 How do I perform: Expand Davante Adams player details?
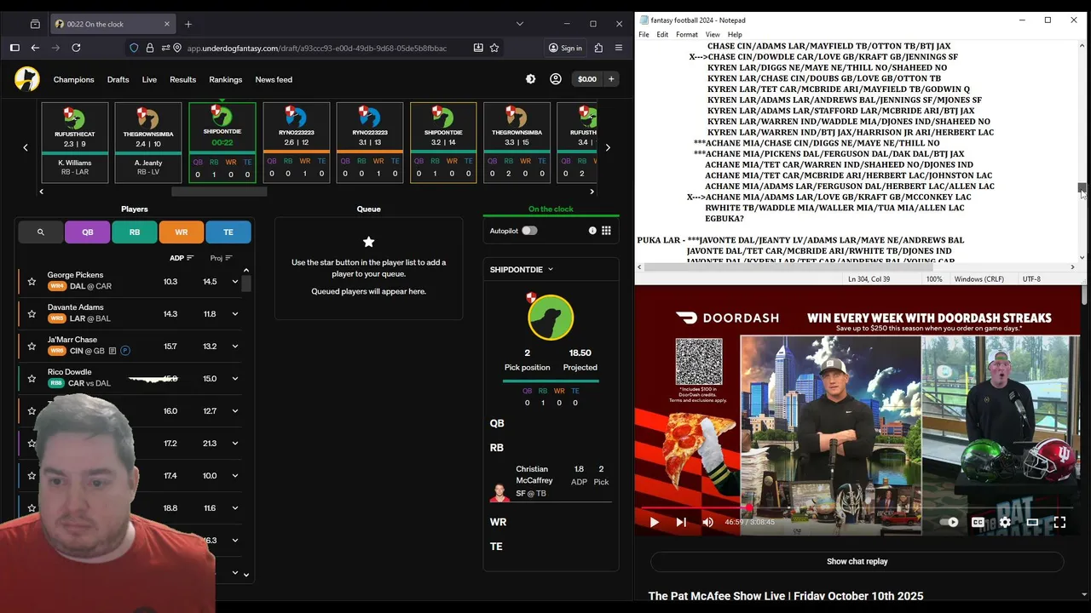click(x=235, y=313)
